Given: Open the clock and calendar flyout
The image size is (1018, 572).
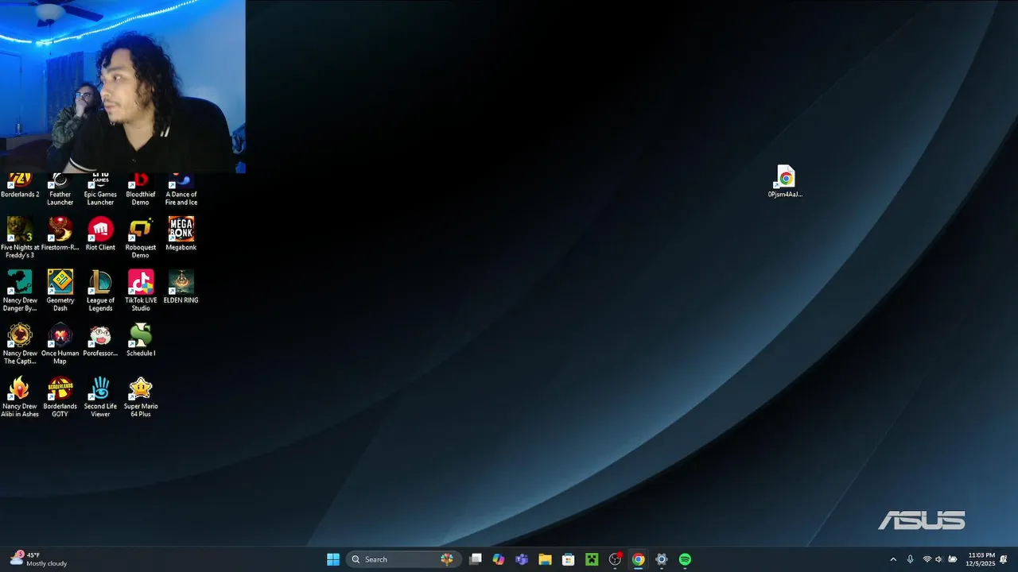Looking at the screenshot, I should click(x=981, y=559).
